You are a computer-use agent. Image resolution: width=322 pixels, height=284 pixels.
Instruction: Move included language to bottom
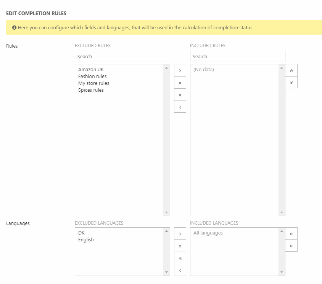point(291,246)
